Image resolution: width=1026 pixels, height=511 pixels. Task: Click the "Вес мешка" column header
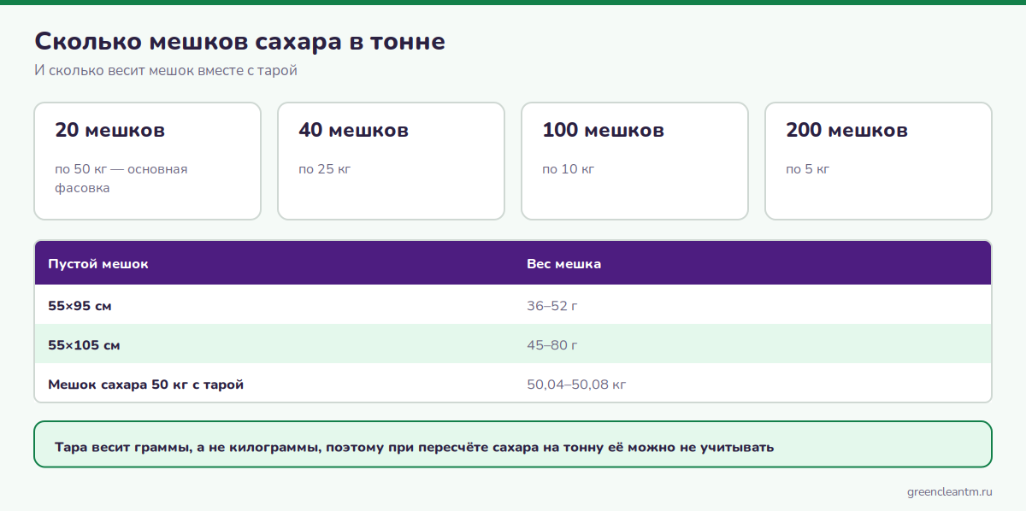[x=564, y=264]
